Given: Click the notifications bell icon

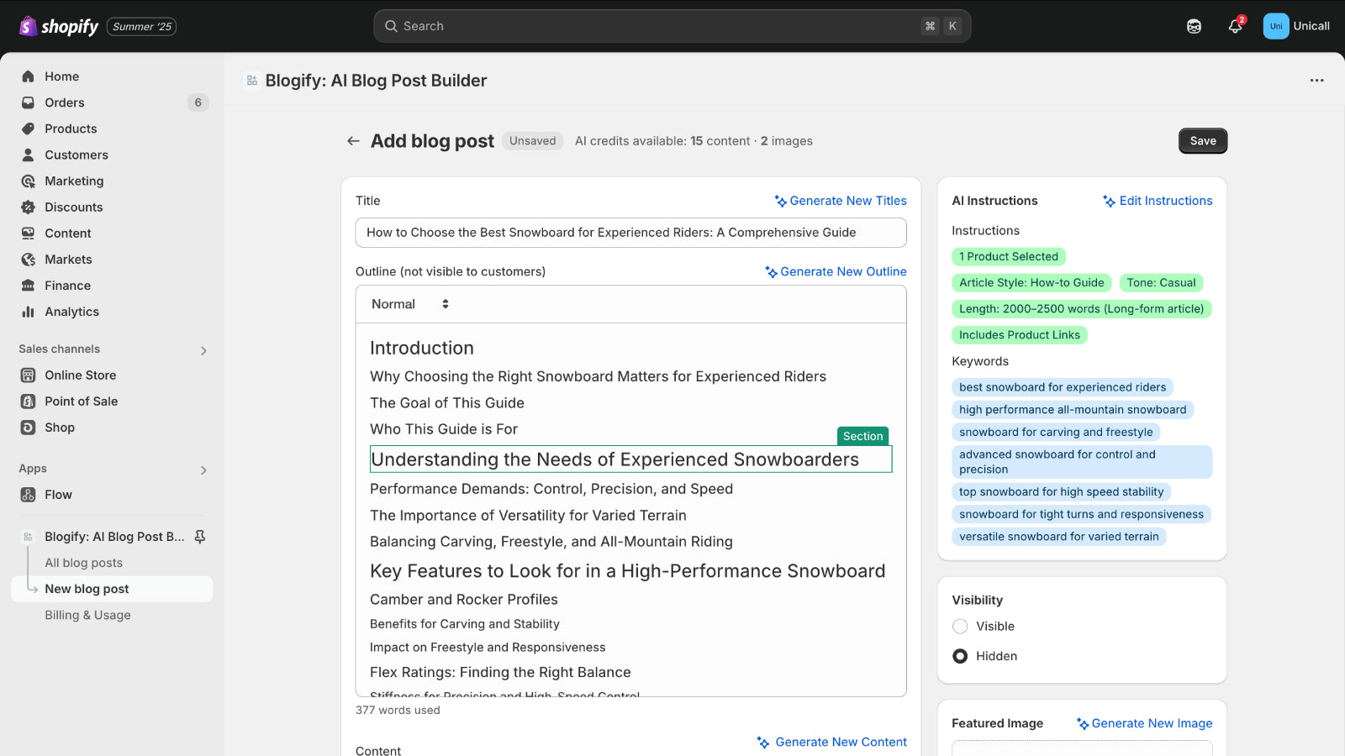Looking at the screenshot, I should pos(1234,26).
